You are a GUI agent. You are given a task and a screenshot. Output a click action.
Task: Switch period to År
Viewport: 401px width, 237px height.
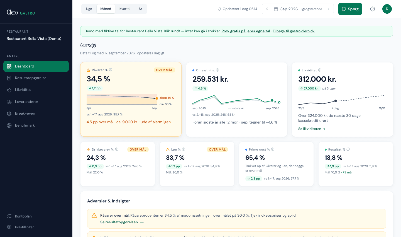140,9
